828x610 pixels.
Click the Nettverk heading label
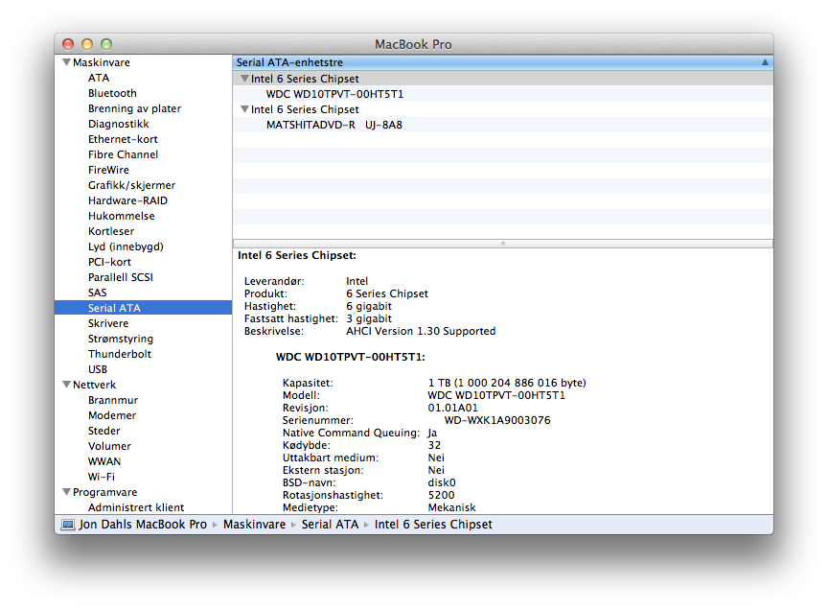[x=95, y=385]
